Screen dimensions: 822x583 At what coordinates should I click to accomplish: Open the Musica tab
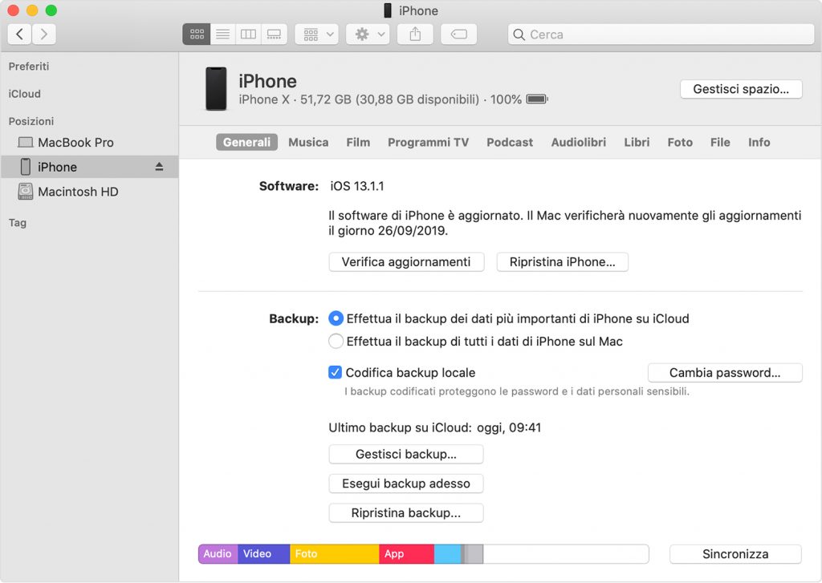coord(308,142)
